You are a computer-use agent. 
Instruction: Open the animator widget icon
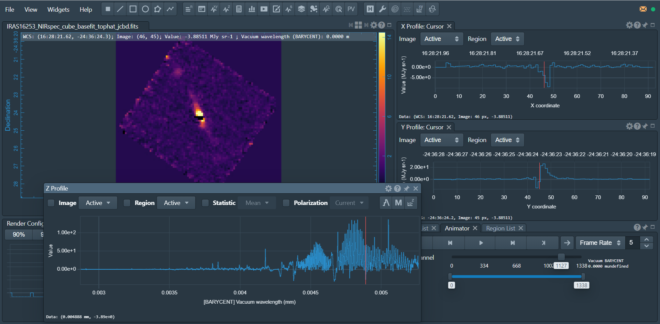coord(264,9)
